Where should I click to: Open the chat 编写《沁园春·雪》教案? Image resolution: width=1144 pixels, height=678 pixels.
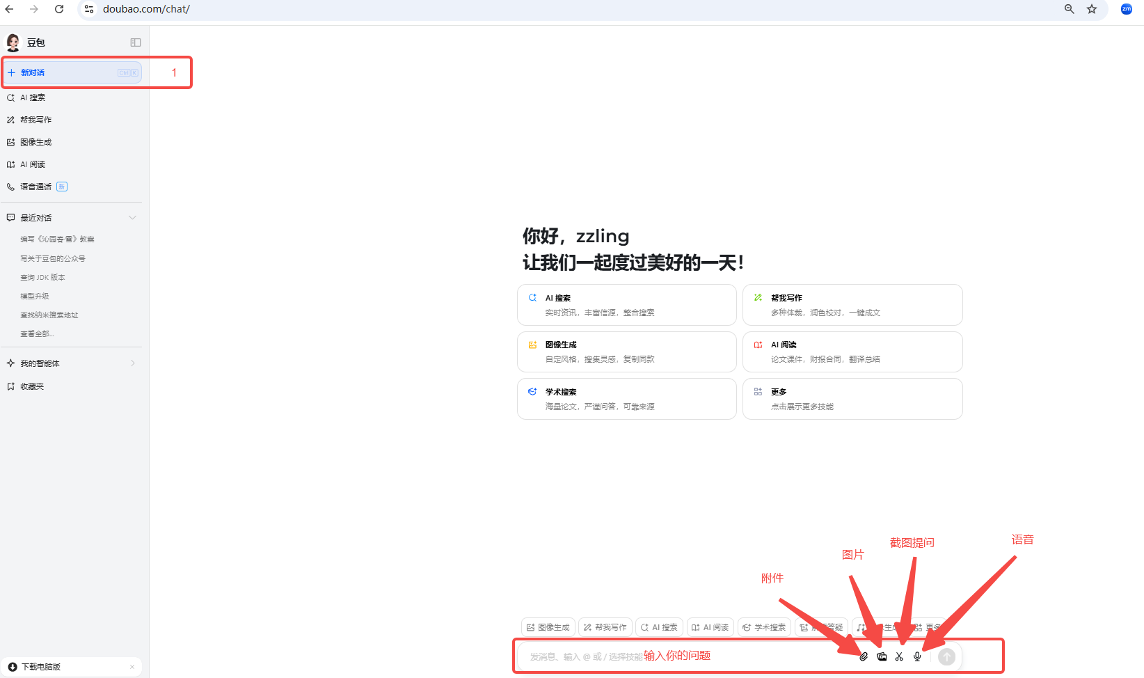[x=57, y=239]
